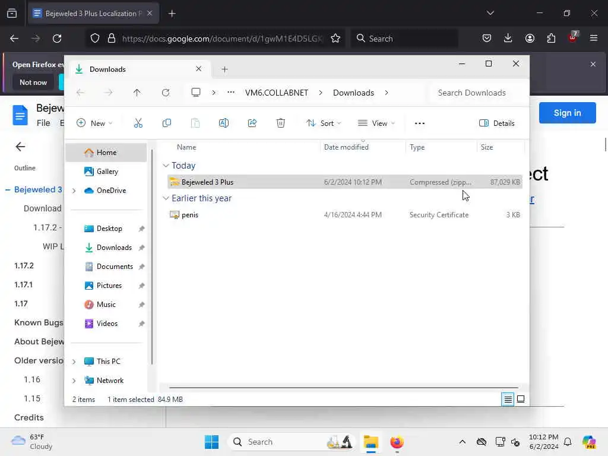
Task: Click the File Explorer taskbar icon
Action: 370,442
